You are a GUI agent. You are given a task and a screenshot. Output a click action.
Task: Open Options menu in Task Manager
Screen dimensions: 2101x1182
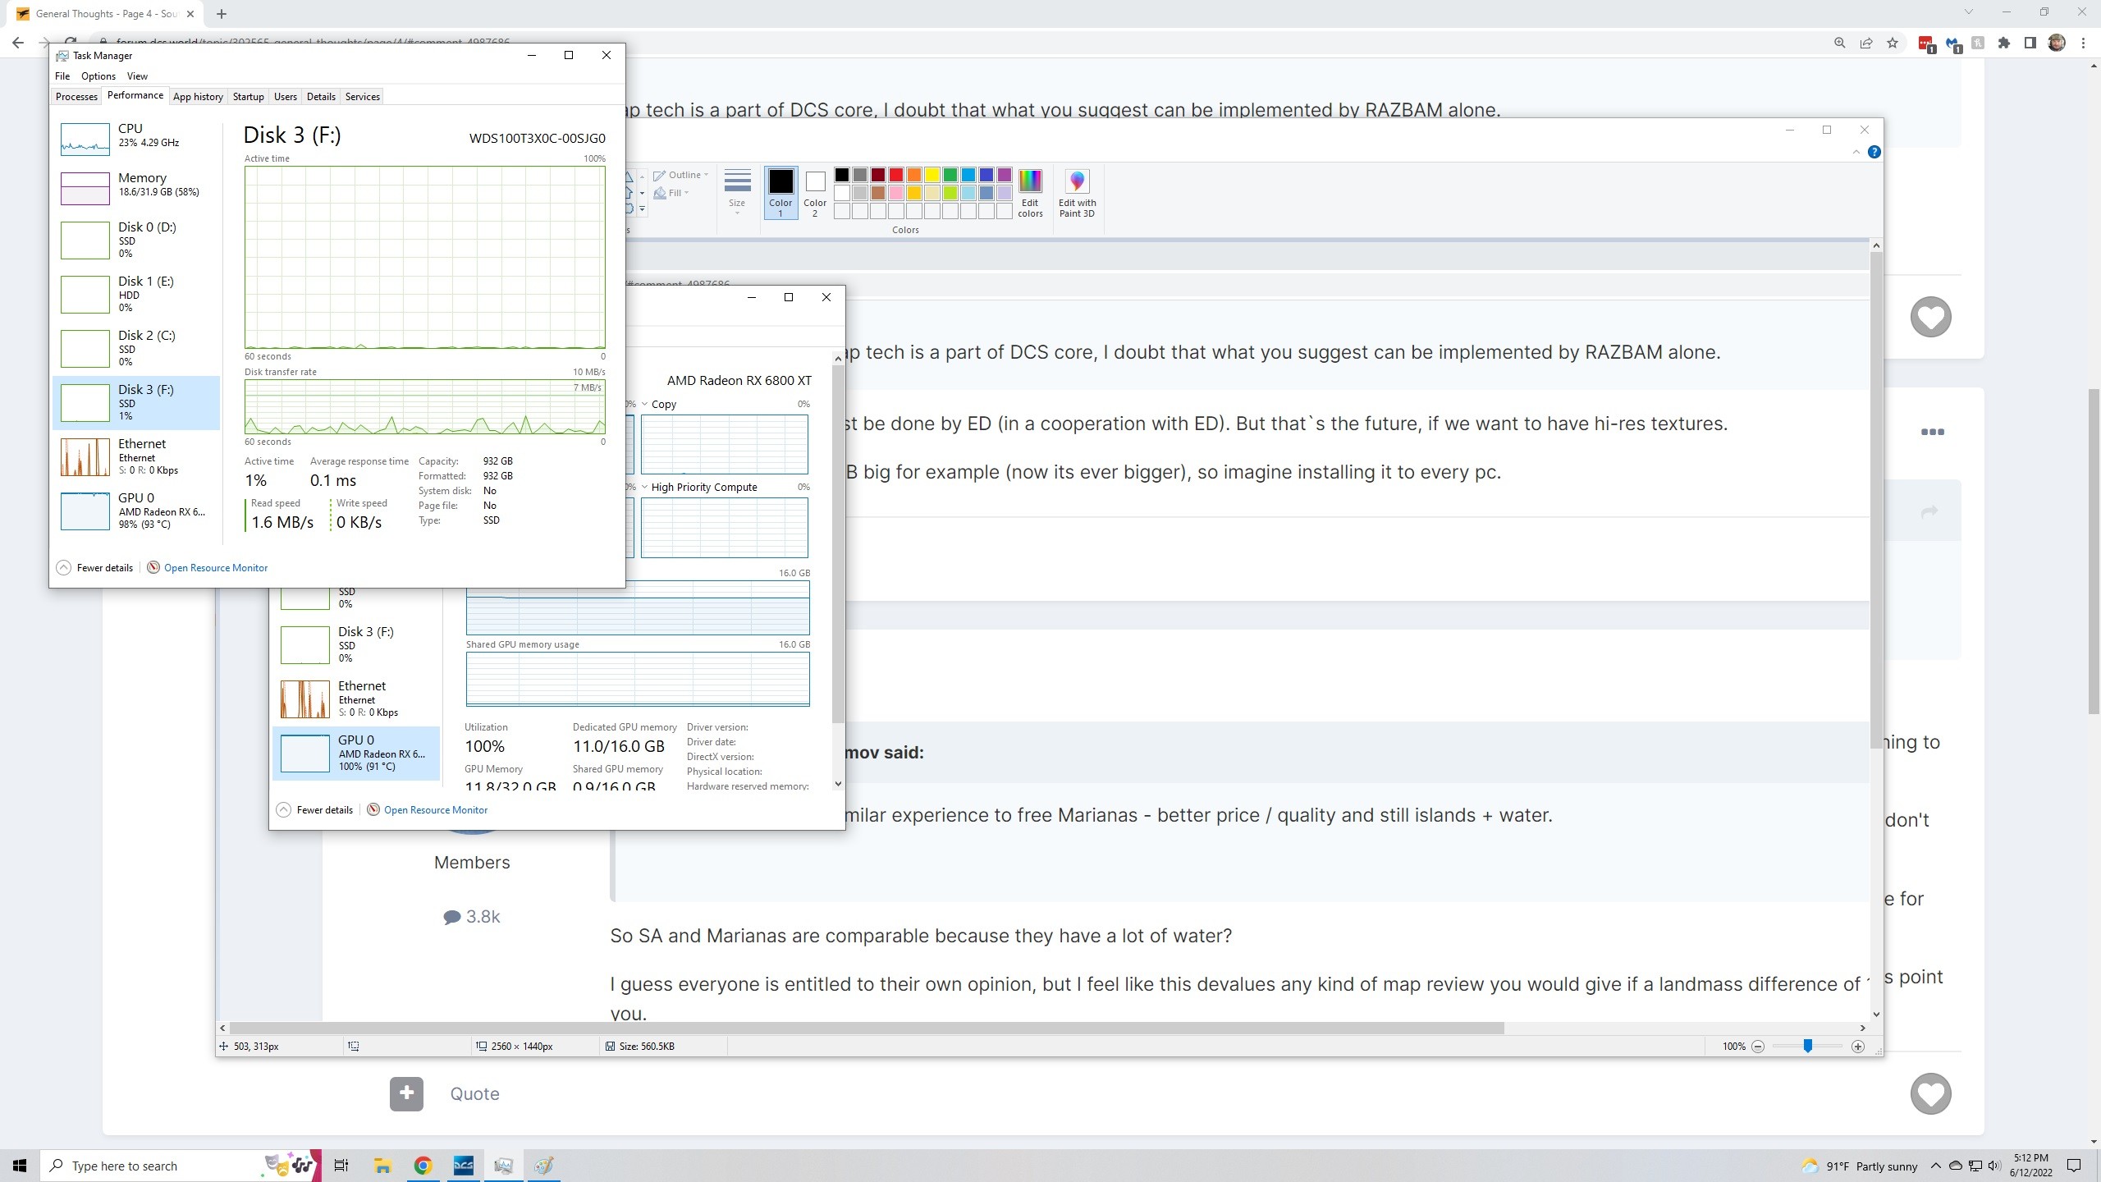98,76
